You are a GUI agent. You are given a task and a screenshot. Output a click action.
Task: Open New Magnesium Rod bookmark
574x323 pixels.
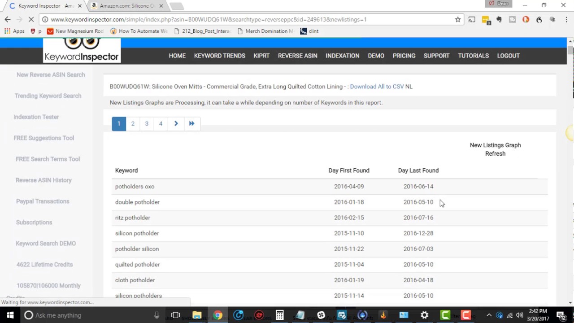75,31
